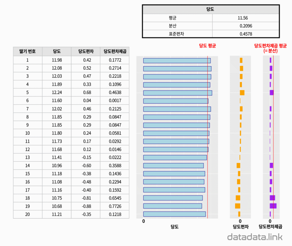Click the 당도편차 column header
Viewport: 292px width, 246px height.
tap(86, 51)
